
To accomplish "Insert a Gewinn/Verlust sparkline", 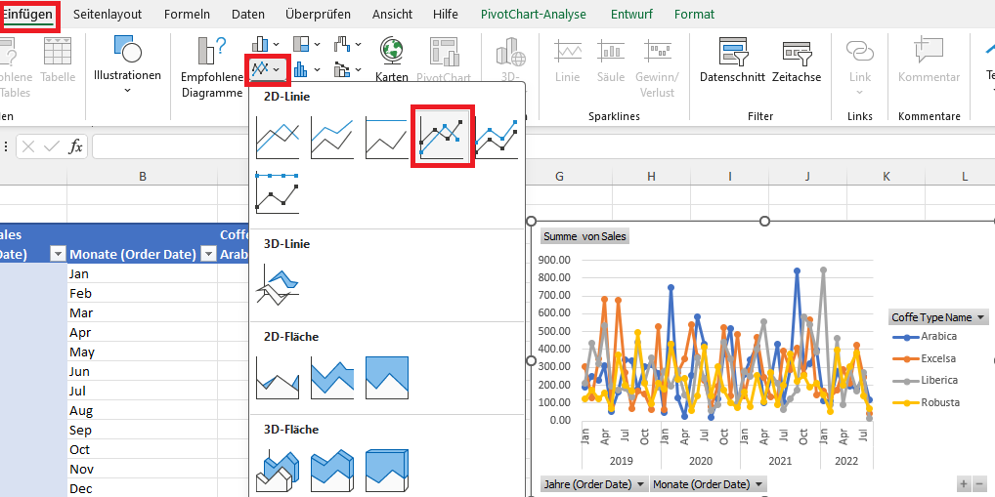I will point(657,67).
